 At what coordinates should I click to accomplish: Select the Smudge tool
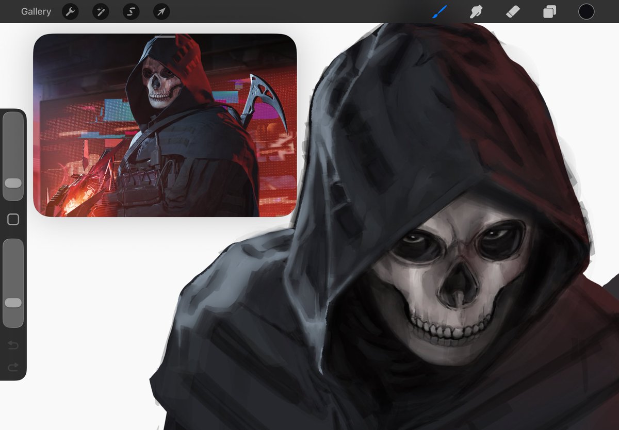476,11
